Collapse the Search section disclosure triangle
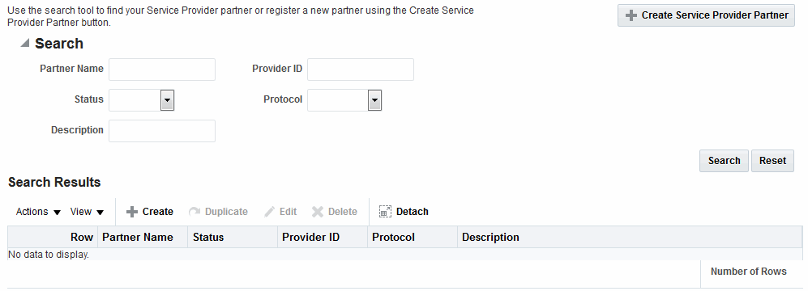The width and height of the screenshot is (808, 291). (25, 44)
